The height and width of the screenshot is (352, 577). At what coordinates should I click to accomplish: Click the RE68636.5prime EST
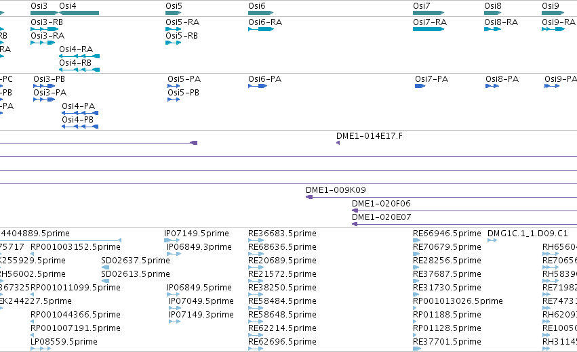coord(256,254)
